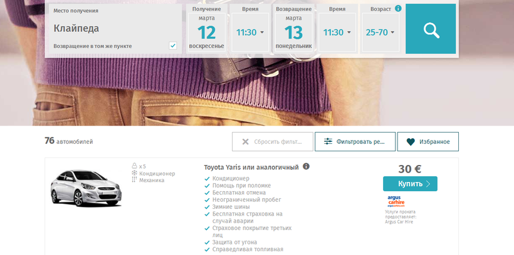Viewport: 514px width, 255px height.
Task: Click the 76 автомобилей results count
Action: coord(69,141)
